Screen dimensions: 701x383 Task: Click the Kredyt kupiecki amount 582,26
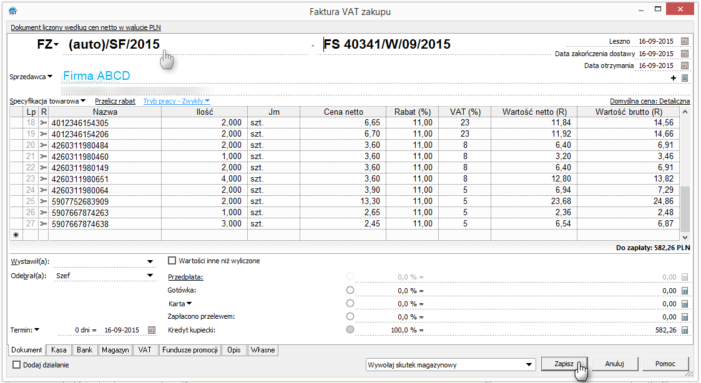[x=665, y=330]
